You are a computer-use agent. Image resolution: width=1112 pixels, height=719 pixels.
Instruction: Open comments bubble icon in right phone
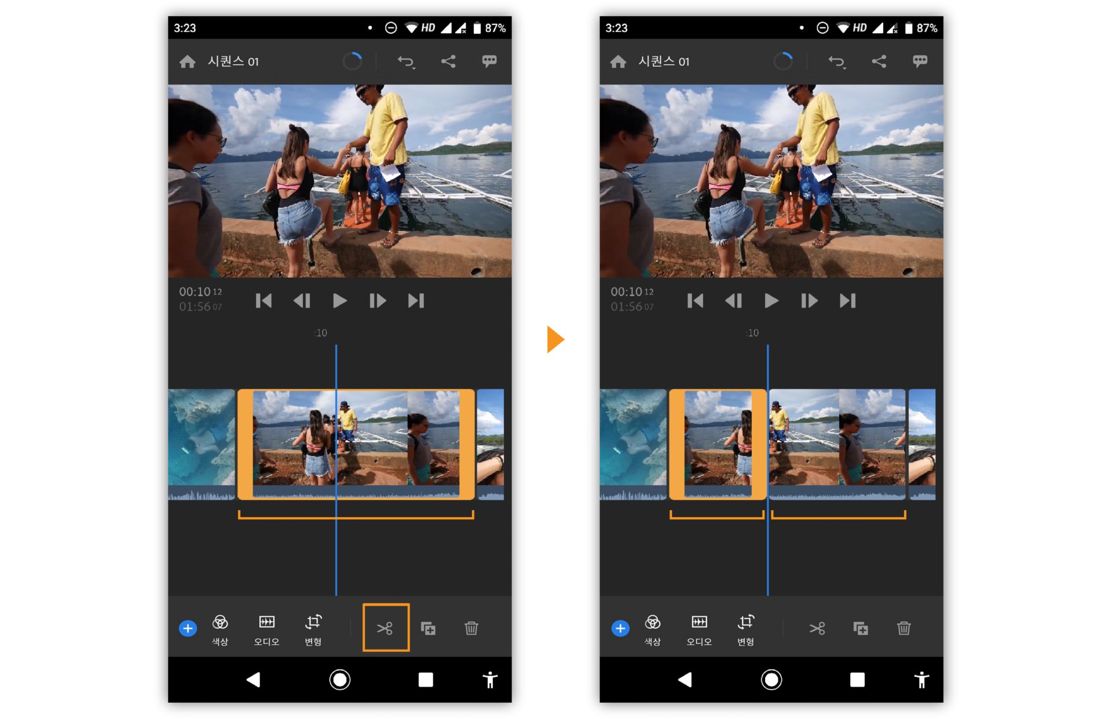(x=920, y=61)
